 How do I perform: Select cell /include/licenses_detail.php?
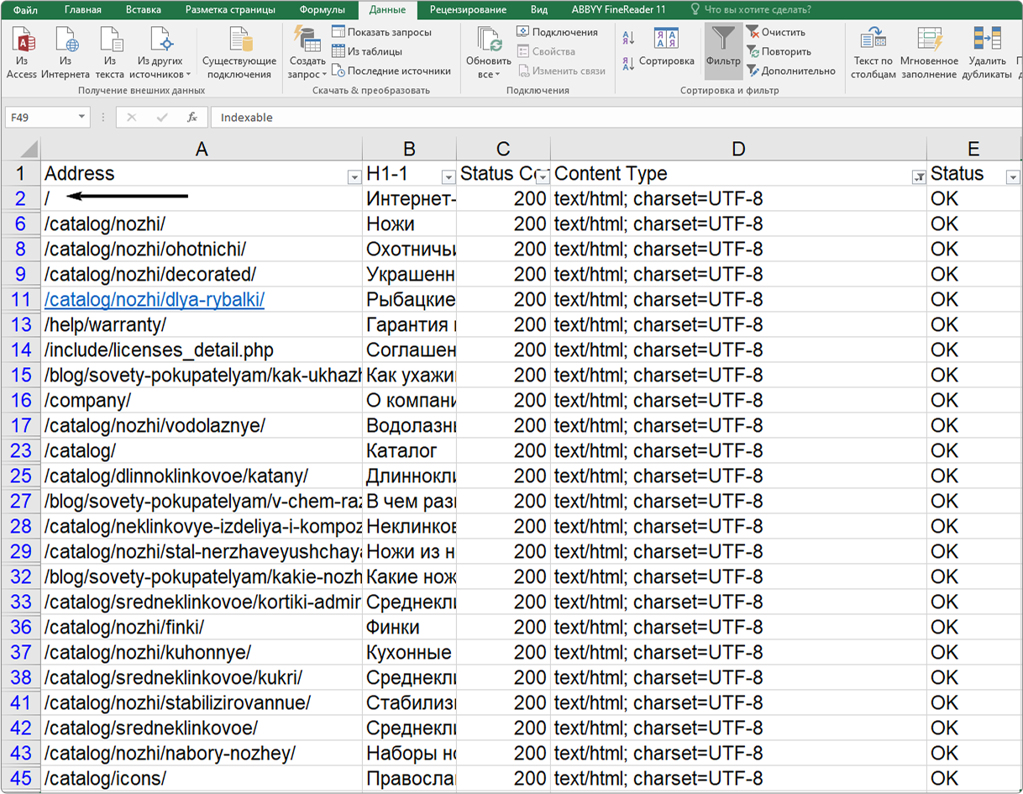(202, 350)
